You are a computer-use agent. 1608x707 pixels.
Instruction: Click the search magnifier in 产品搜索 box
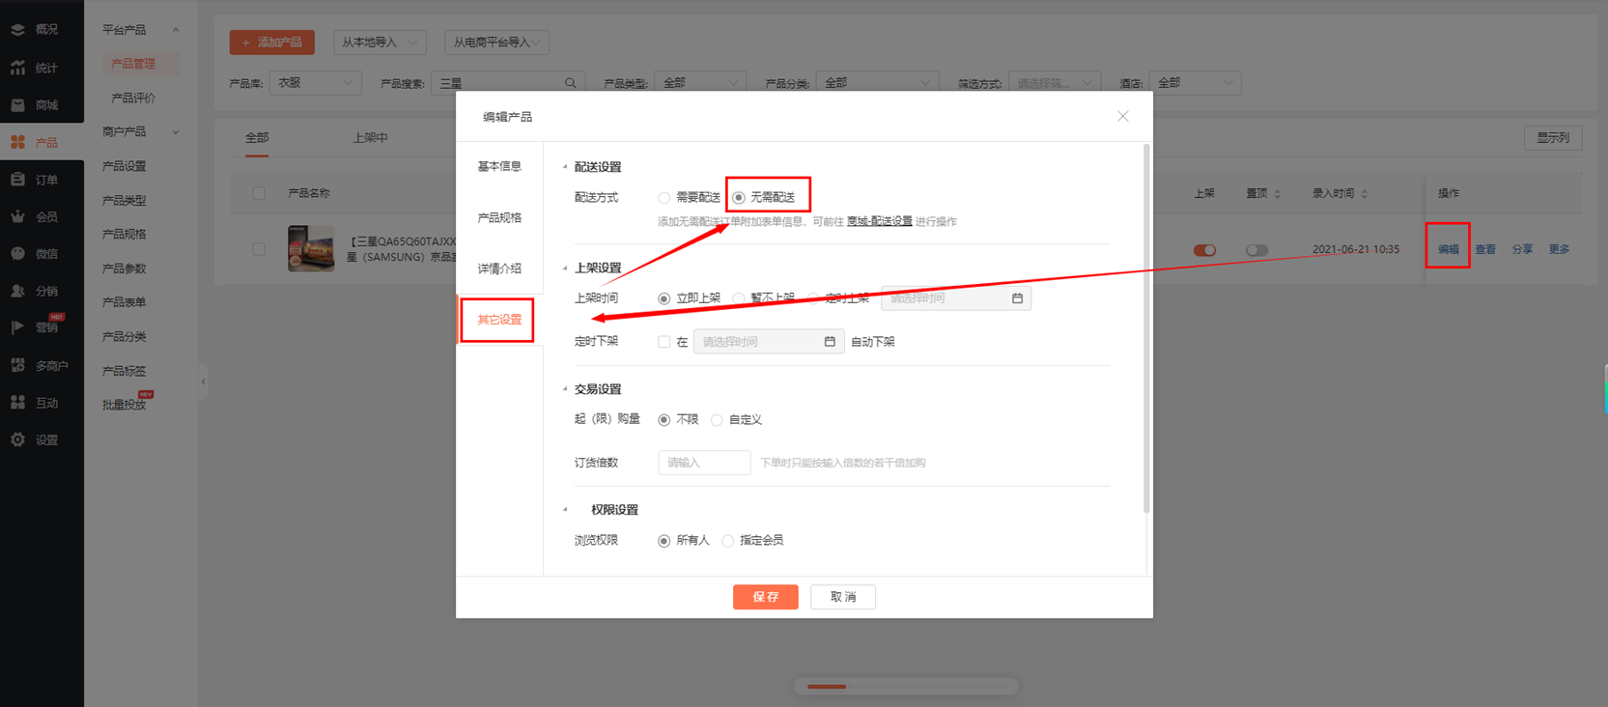(571, 83)
